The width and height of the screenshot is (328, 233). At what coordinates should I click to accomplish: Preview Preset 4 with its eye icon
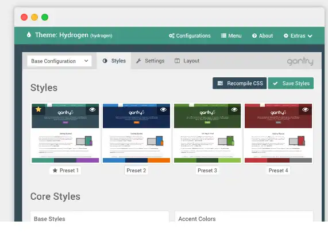pos(305,109)
